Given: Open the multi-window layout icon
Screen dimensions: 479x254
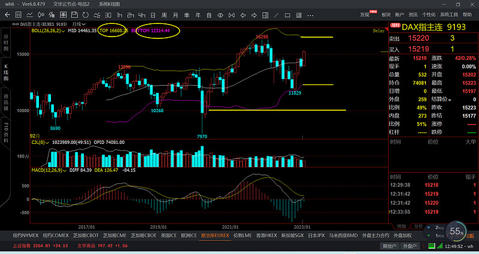Looking at the screenshot, I should tap(265, 15).
